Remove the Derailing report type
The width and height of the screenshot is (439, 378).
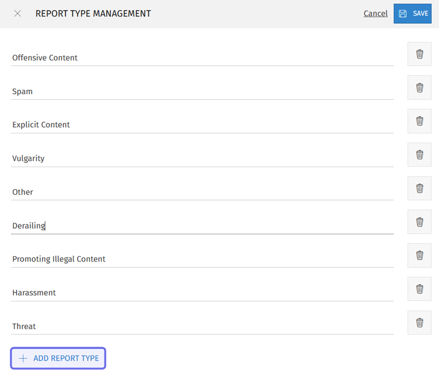[419, 222]
